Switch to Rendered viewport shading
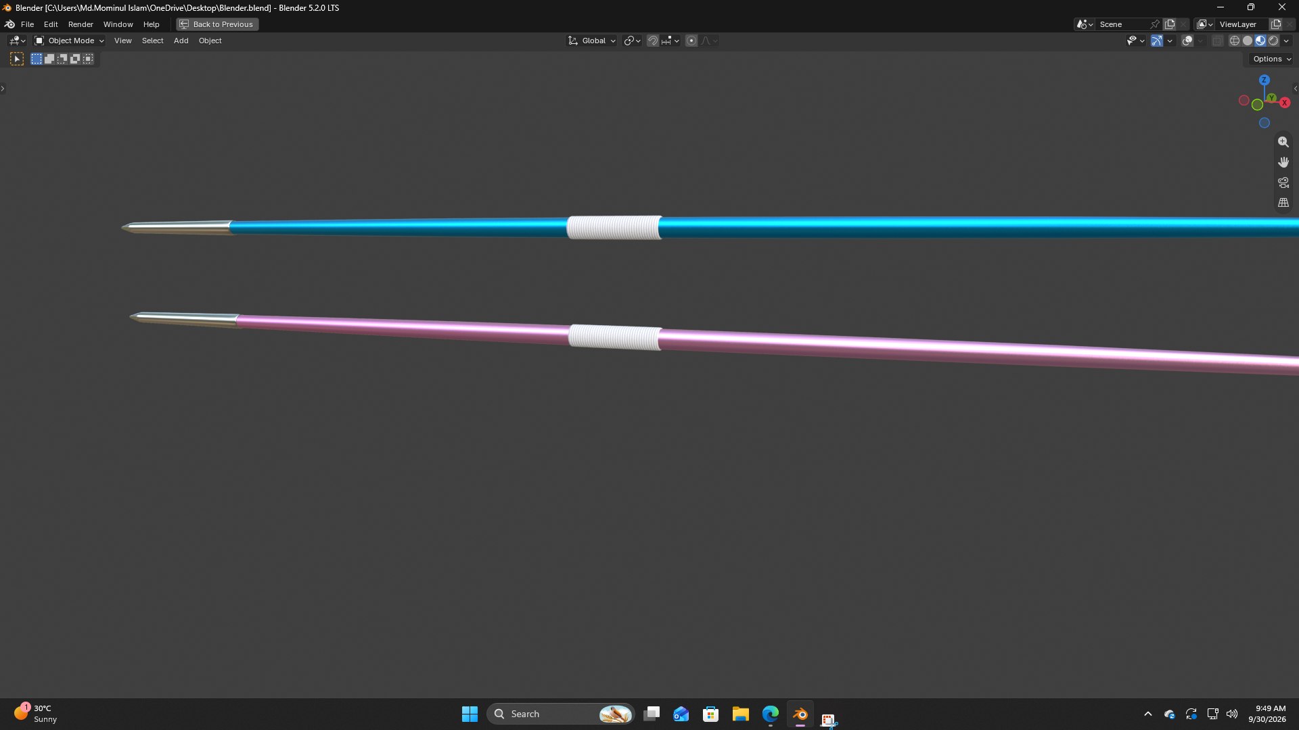 1273,41
